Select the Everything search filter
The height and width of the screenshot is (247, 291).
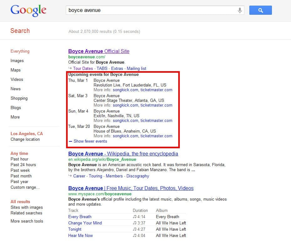pos(20,51)
